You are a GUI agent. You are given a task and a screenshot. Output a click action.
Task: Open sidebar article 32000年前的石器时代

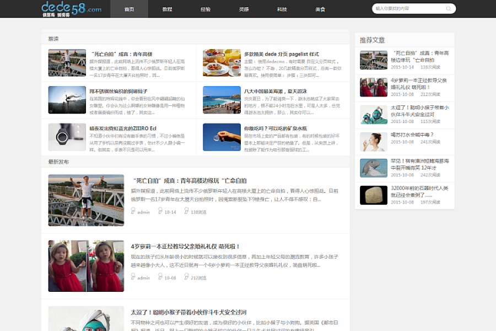[419, 191]
